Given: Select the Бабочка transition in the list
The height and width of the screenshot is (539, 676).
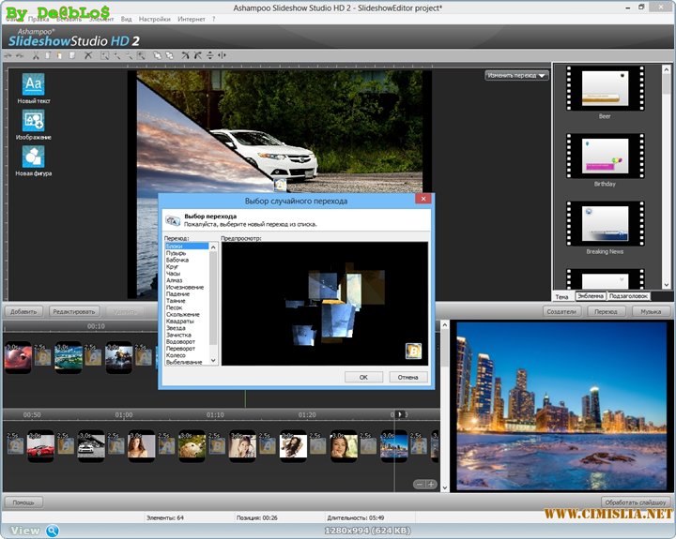Looking at the screenshot, I should pyautogui.click(x=178, y=260).
